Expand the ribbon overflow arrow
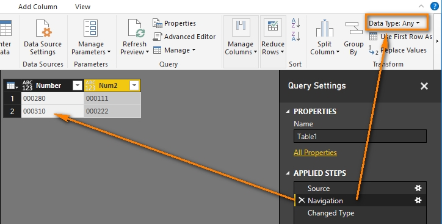 (x=437, y=42)
